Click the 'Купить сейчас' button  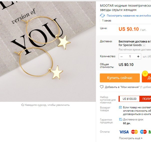120,78
